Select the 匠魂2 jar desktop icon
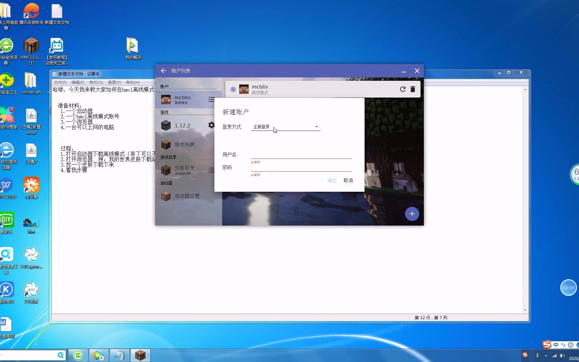Screen dimensions: 579x362 tap(31, 153)
